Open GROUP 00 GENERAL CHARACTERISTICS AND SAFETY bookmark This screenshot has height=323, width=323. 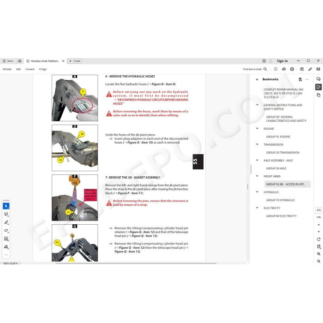pos(286,119)
